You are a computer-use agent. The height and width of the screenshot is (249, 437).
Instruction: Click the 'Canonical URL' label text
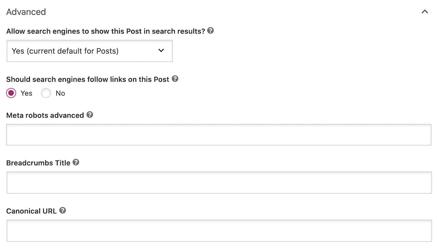click(x=32, y=211)
